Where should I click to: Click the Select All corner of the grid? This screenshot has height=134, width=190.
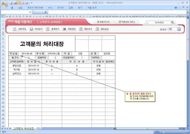click(x=3, y=16)
